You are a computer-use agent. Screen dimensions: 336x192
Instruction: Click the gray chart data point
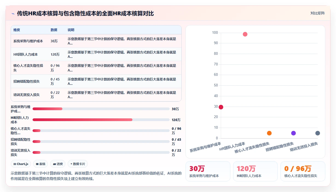click(318, 133)
